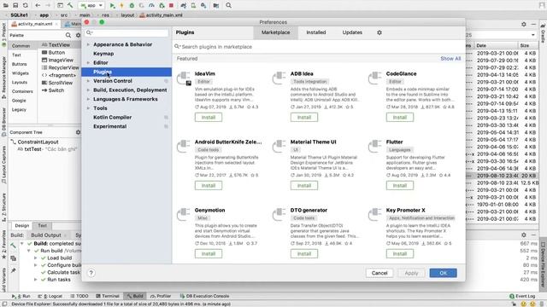Open the DB Browser side tool window

click(3, 122)
